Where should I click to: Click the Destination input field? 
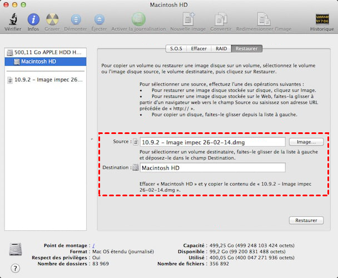pyautogui.click(x=212, y=167)
